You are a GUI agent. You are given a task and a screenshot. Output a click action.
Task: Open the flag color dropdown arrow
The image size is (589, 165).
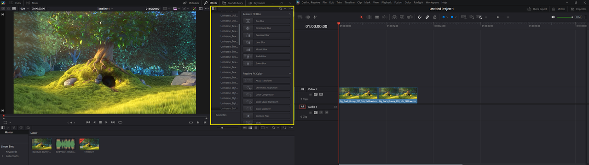(x=448, y=17)
